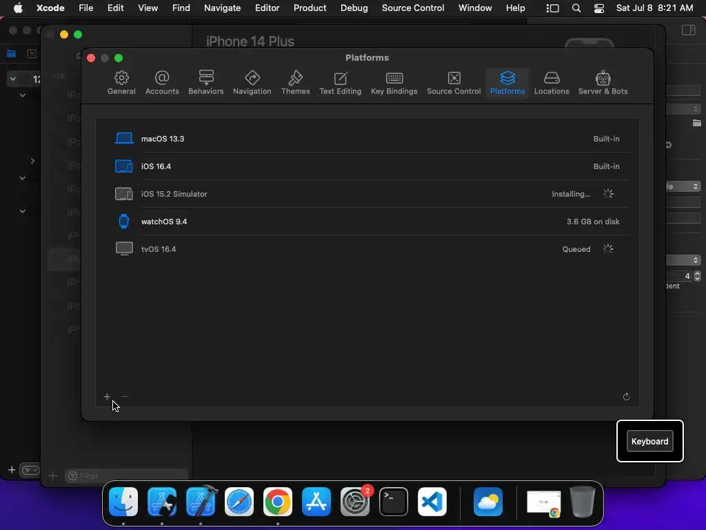Open Finder from the Dock

(123, 502)
